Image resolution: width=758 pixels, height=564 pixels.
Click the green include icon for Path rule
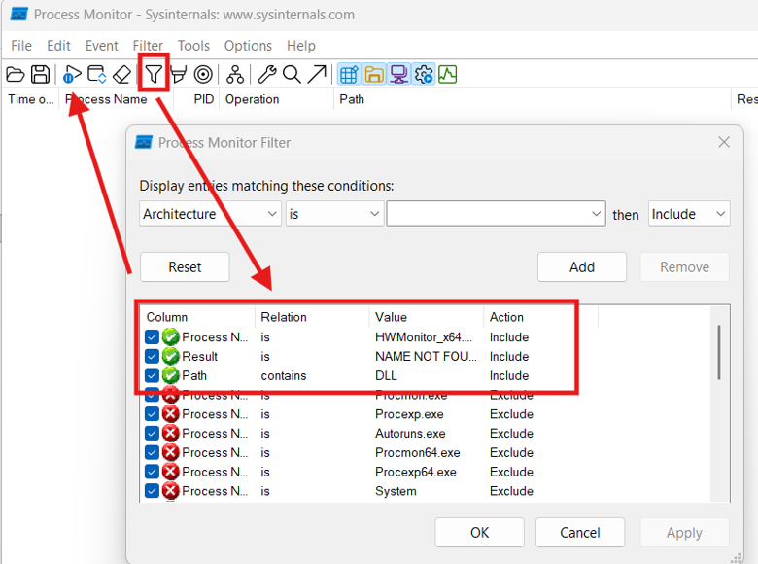coord(171,375)
